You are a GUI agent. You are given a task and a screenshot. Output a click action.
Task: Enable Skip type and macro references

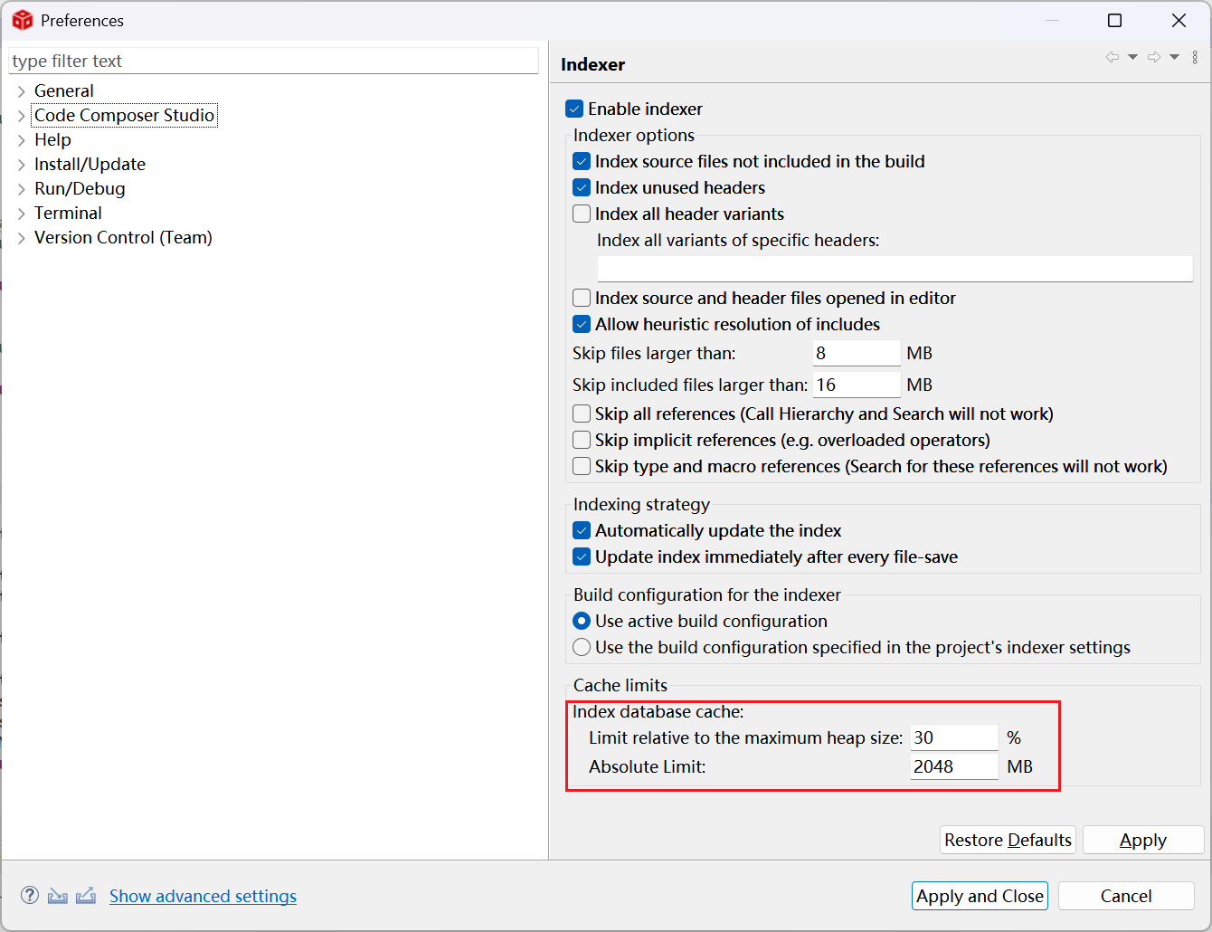point(582,466)
